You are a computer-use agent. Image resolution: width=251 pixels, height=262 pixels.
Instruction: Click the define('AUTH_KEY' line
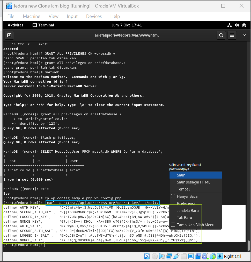tap(86, 207)
